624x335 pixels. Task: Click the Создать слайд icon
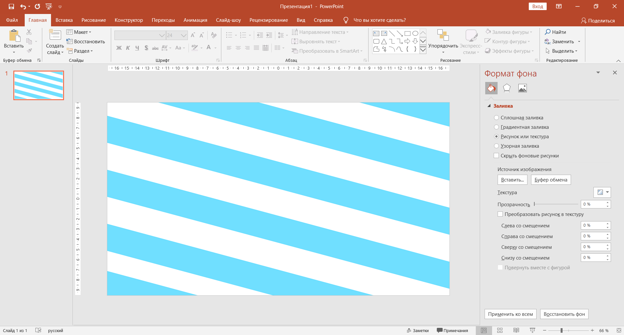click(x=55, y=35)
